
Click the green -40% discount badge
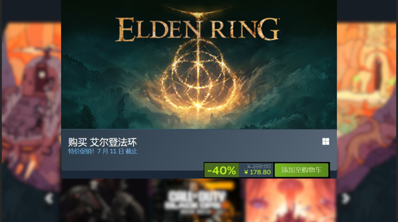click(221, 170)
